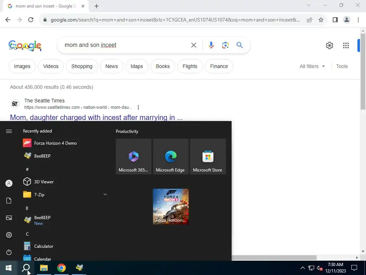Click the muted volume tray icon
366x275 pixels.
320,268
